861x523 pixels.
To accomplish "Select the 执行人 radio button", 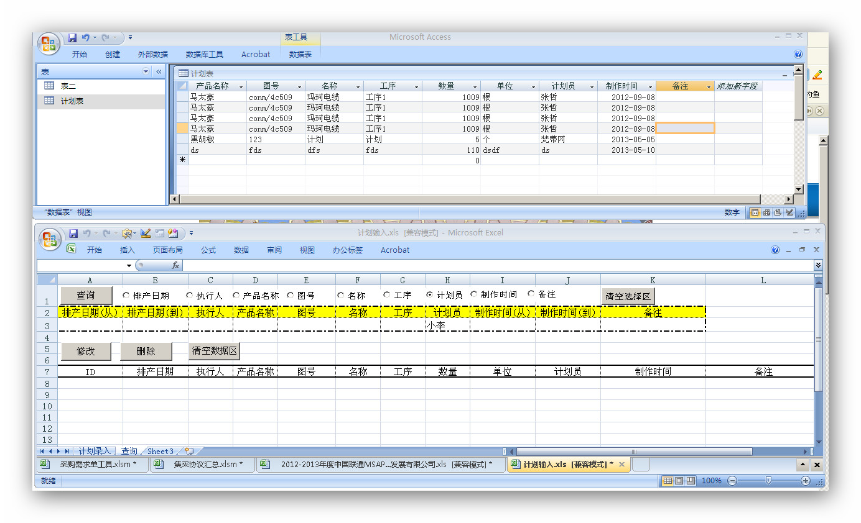I will point(190,295).
